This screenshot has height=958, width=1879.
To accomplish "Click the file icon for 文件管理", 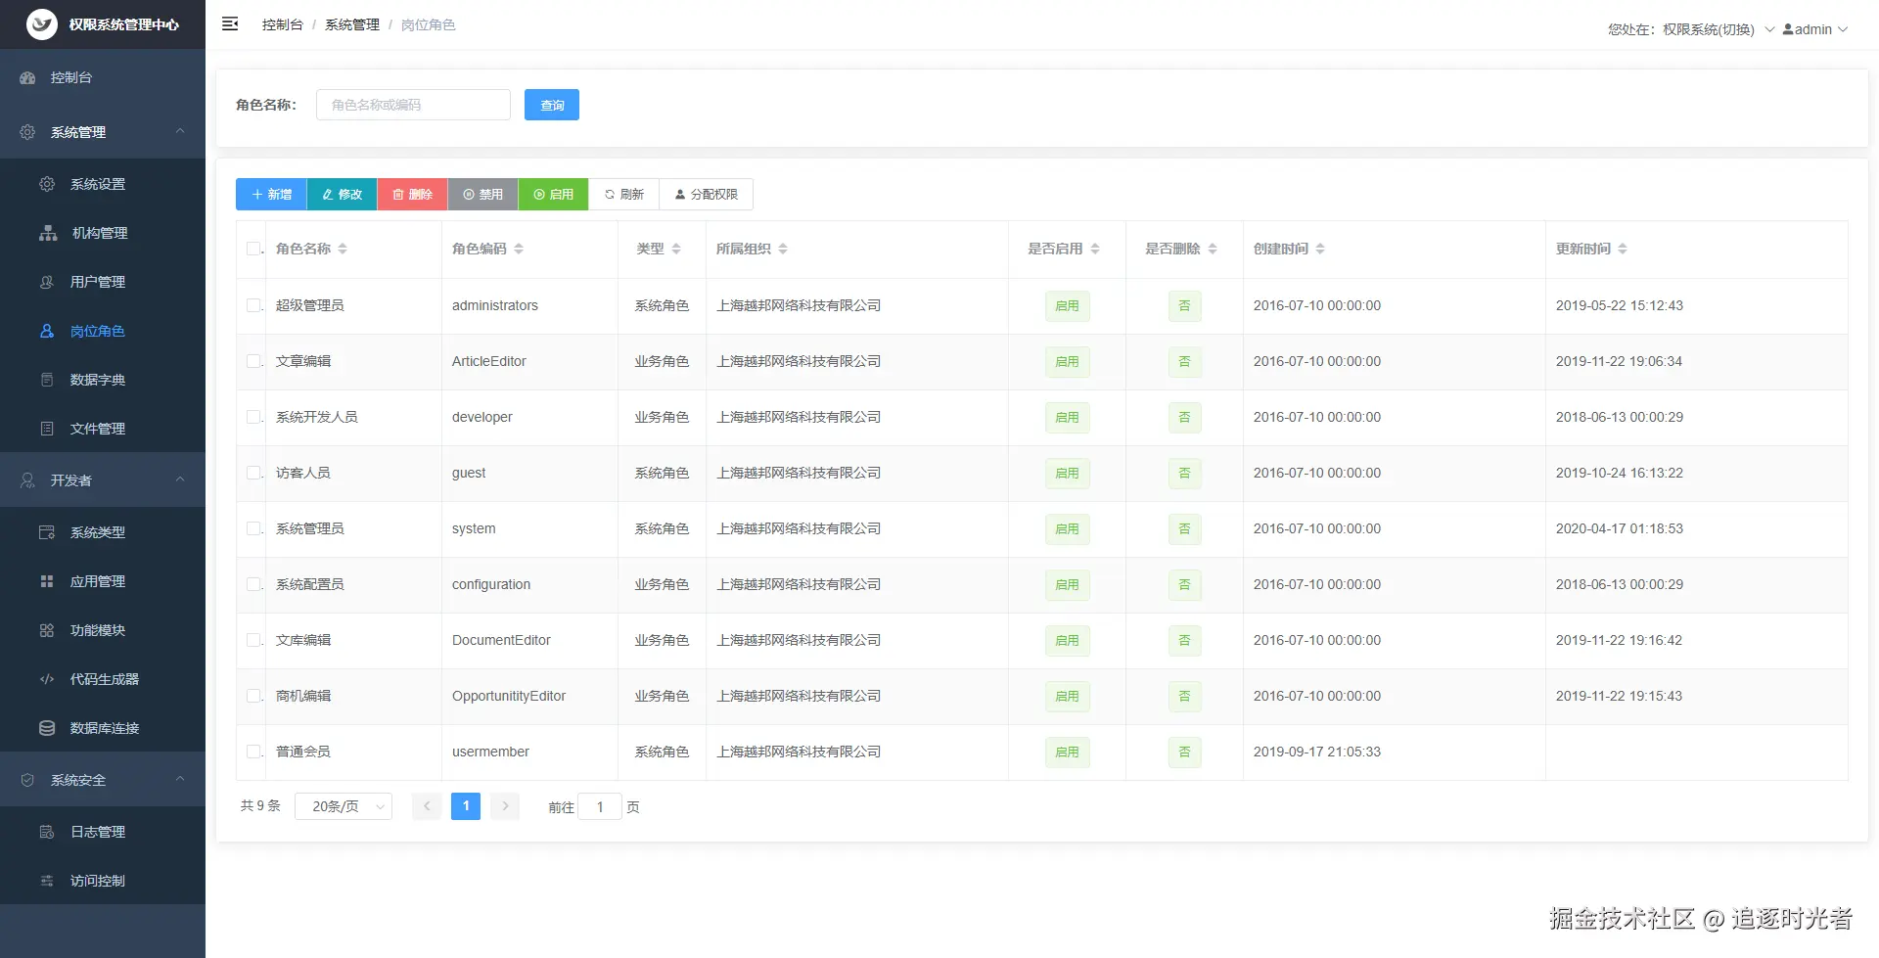I will click(47, 429).
